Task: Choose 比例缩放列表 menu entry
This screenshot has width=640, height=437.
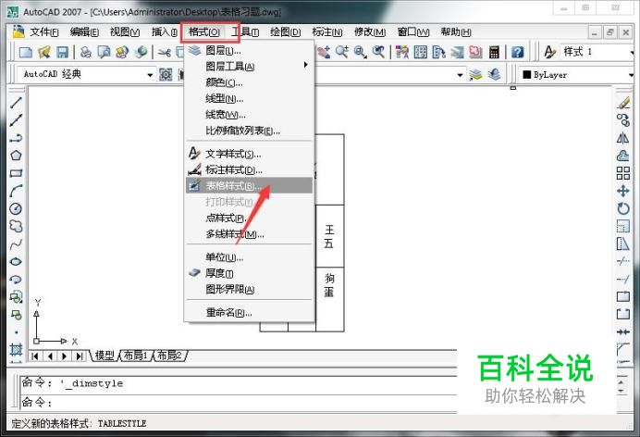Action: click(x=249, y=131)
